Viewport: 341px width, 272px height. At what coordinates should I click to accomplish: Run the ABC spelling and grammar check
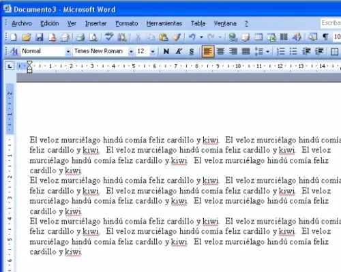coord(109,37)
